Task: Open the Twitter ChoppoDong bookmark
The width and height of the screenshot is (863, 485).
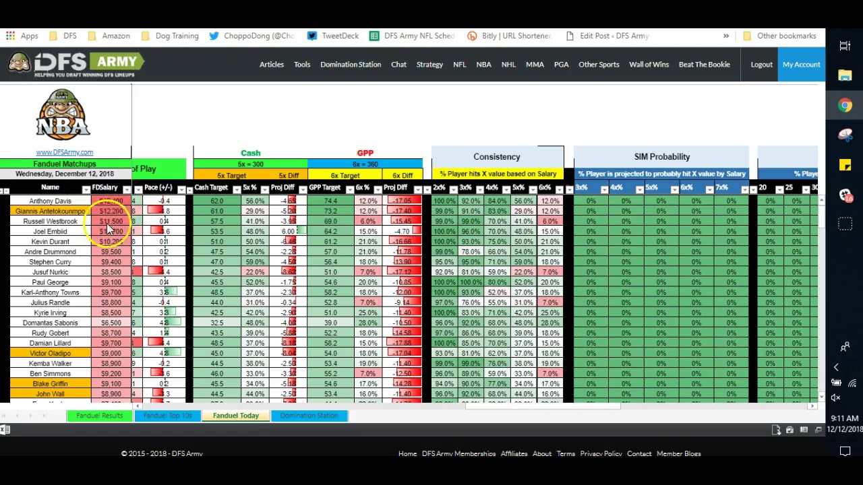Action: pos(251,36)
